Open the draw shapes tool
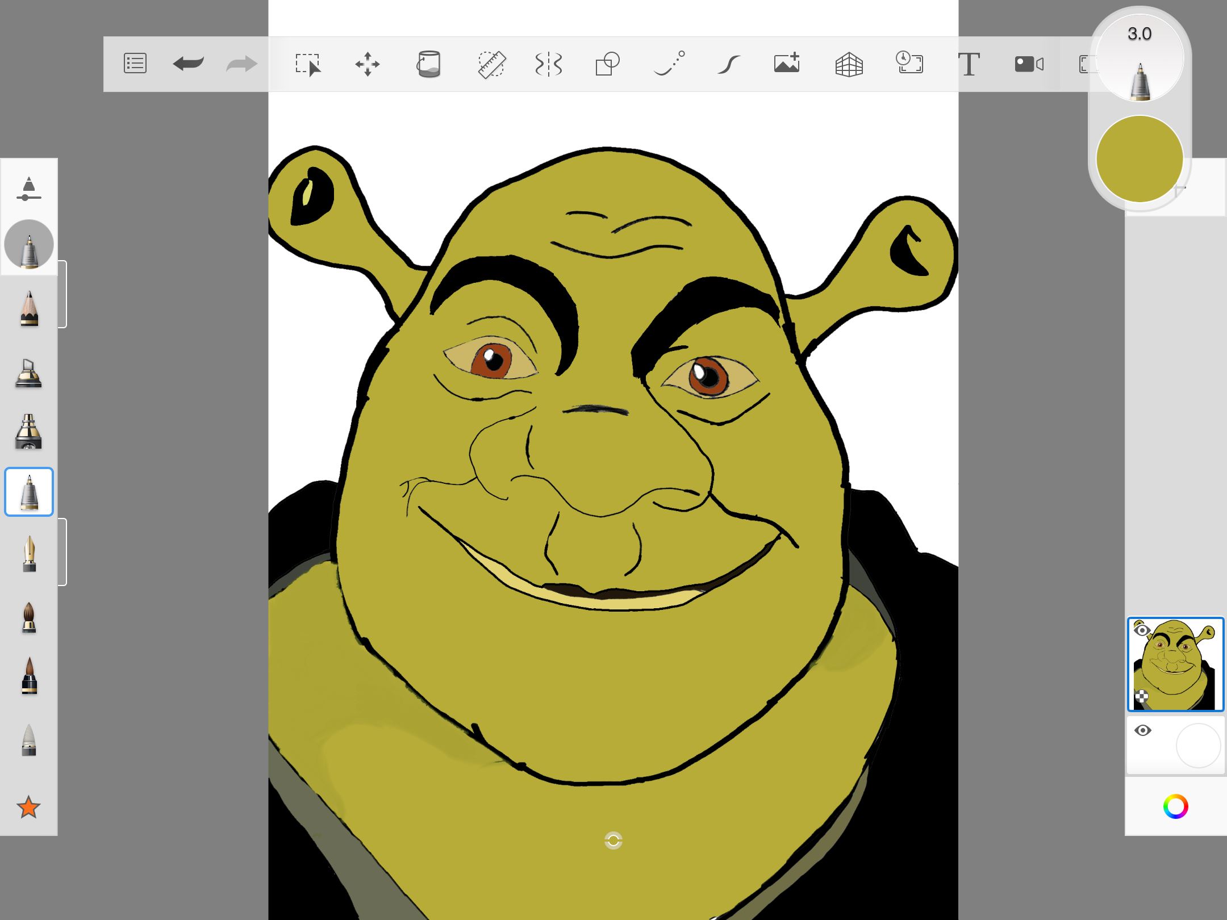This screenshot has width=1227, height=920. pos(607,64)
